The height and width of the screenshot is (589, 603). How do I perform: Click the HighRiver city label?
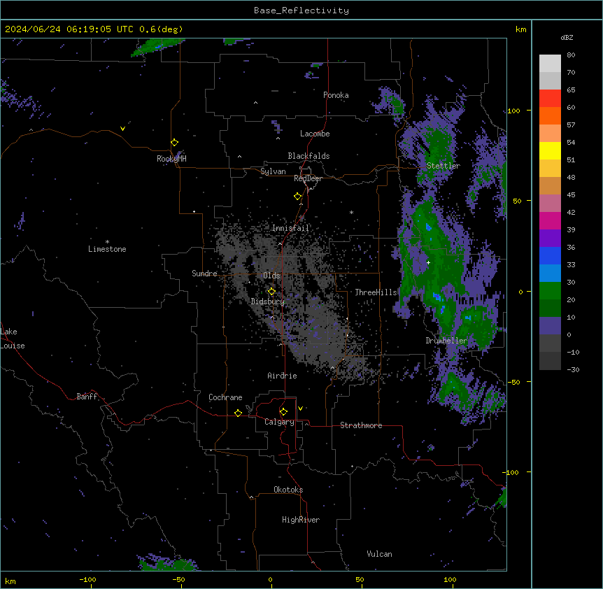pos(301,520)
